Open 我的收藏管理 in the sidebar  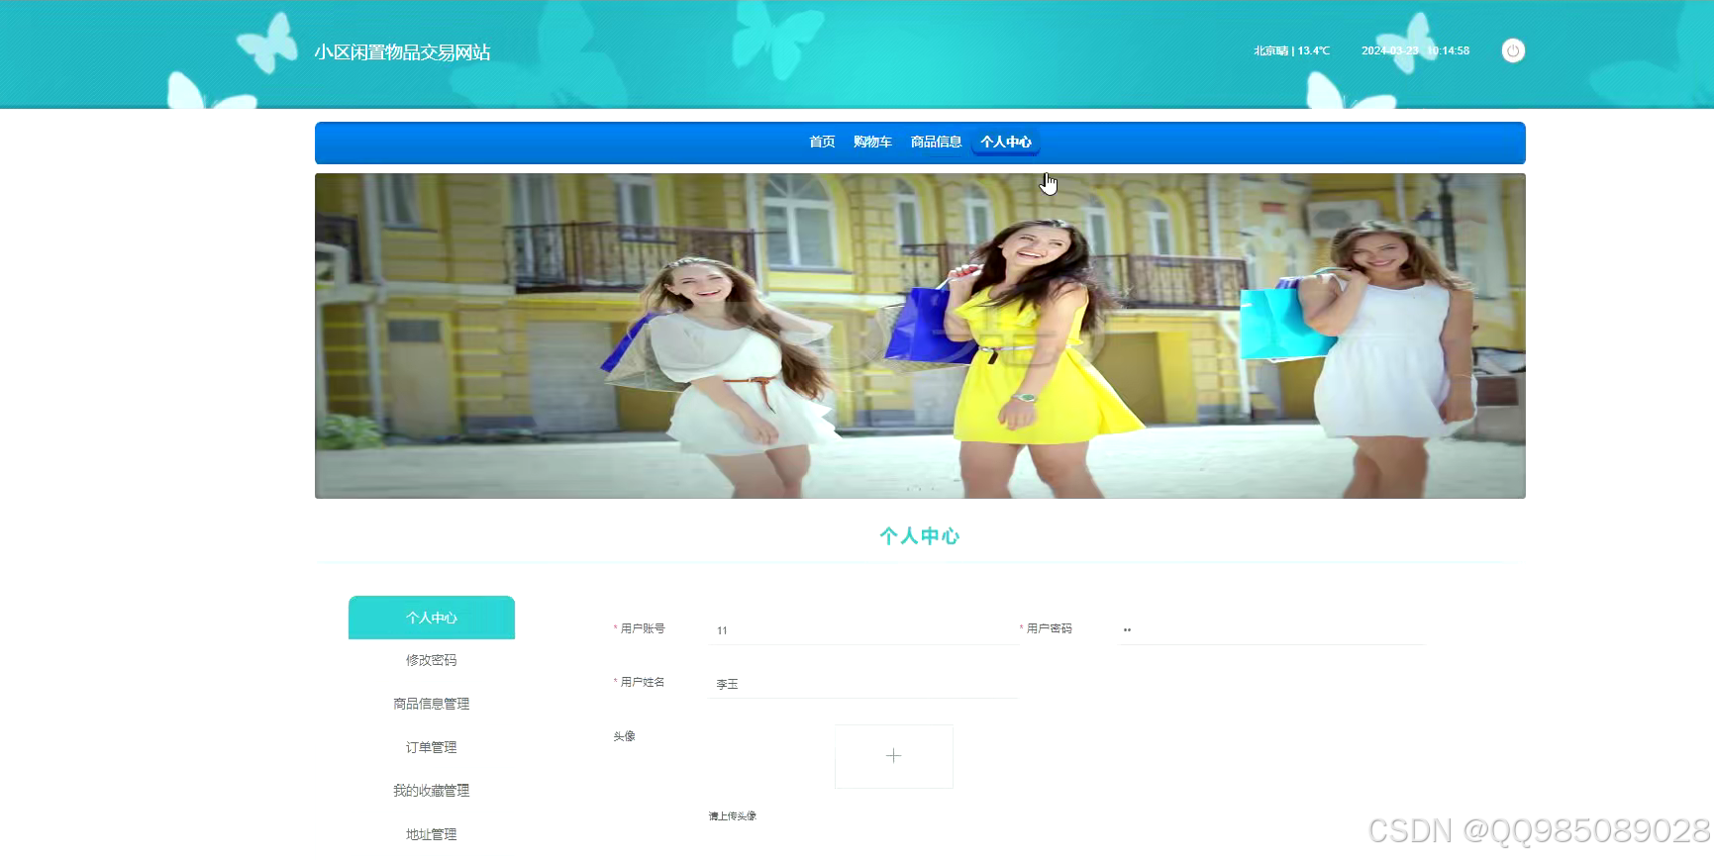pyautogui.click(x=432, y=791)
